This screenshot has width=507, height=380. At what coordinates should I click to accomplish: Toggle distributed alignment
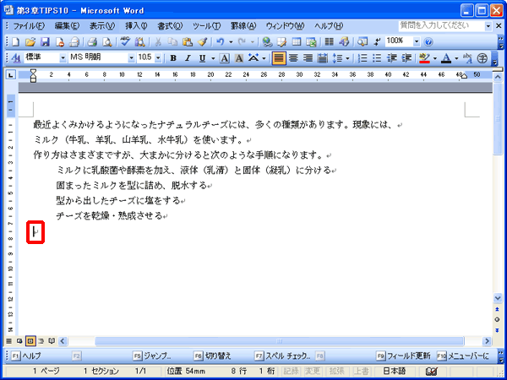tap(323, 58)
